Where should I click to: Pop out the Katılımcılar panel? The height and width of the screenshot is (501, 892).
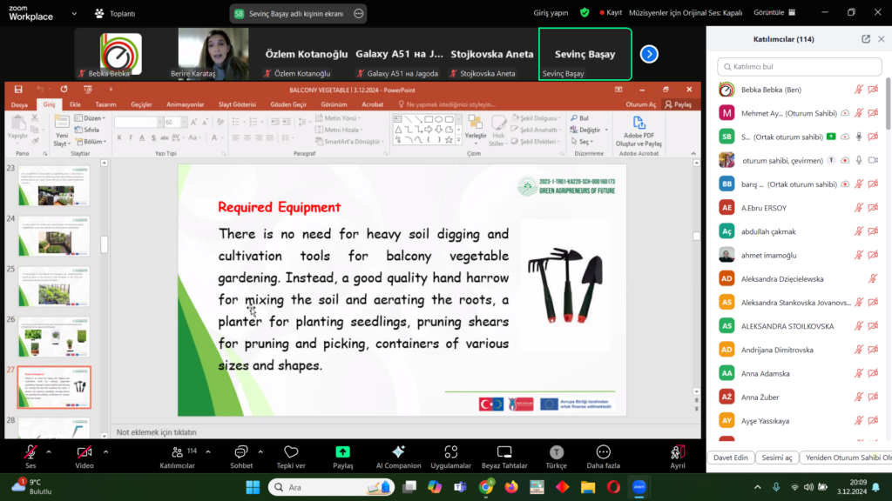pos(866,39)
